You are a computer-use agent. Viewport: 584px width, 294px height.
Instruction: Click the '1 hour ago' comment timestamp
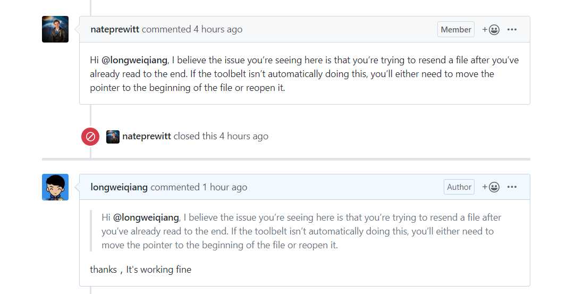[225, 187]
